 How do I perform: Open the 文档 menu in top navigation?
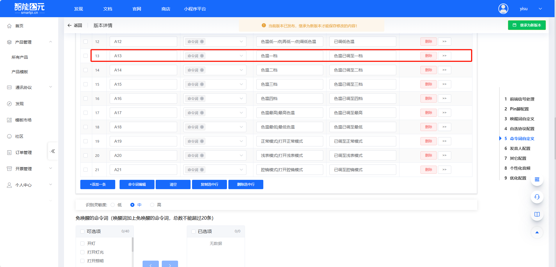(x=107, y=9)
